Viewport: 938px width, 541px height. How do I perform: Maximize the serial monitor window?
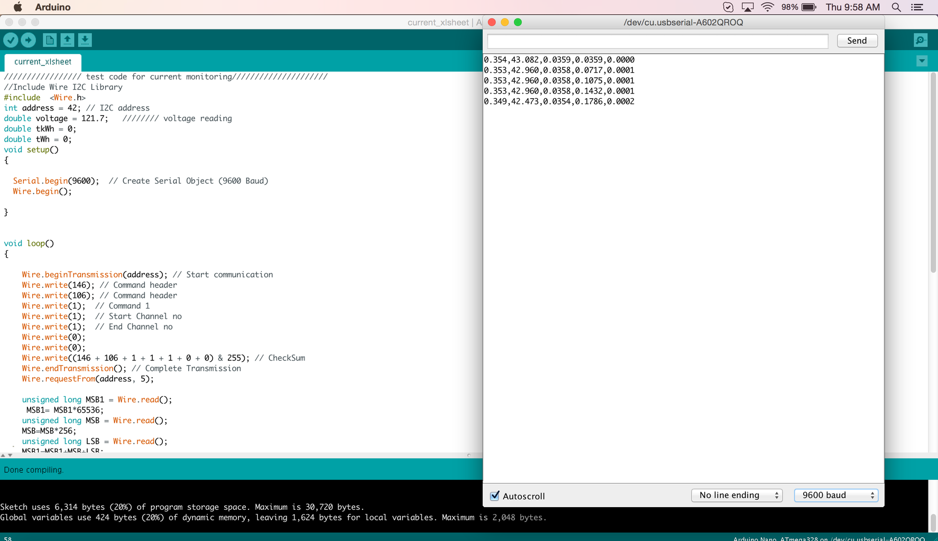coord(518,22)
